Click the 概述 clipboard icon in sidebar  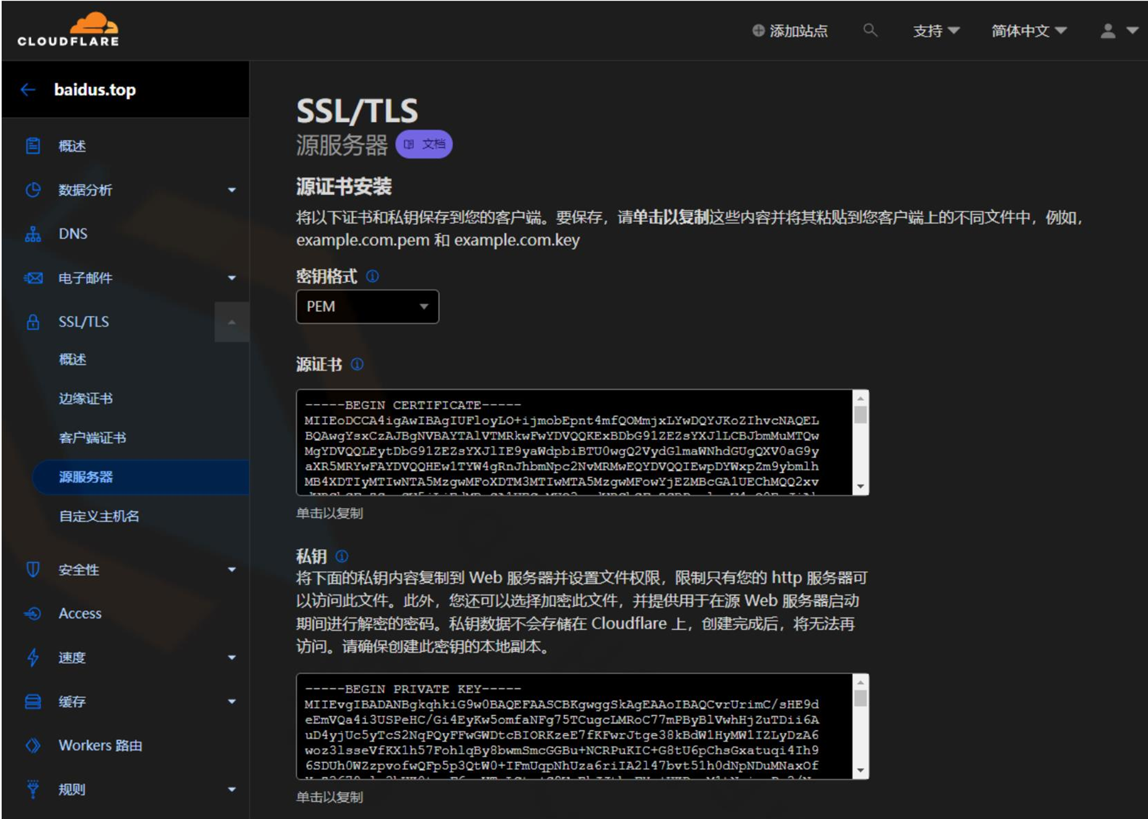pyautogui.click(x=33, y=146)
